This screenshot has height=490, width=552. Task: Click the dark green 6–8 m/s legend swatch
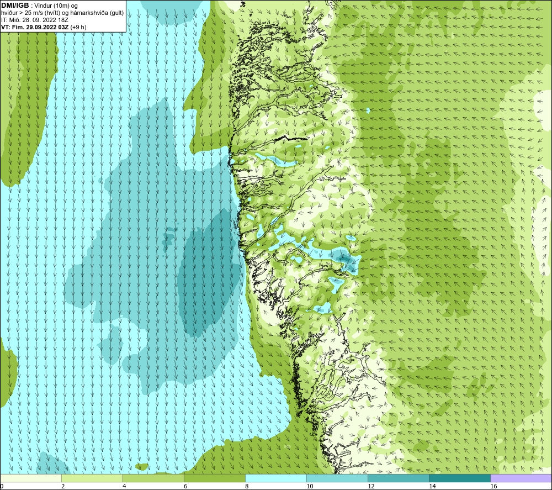coord(215,478)
